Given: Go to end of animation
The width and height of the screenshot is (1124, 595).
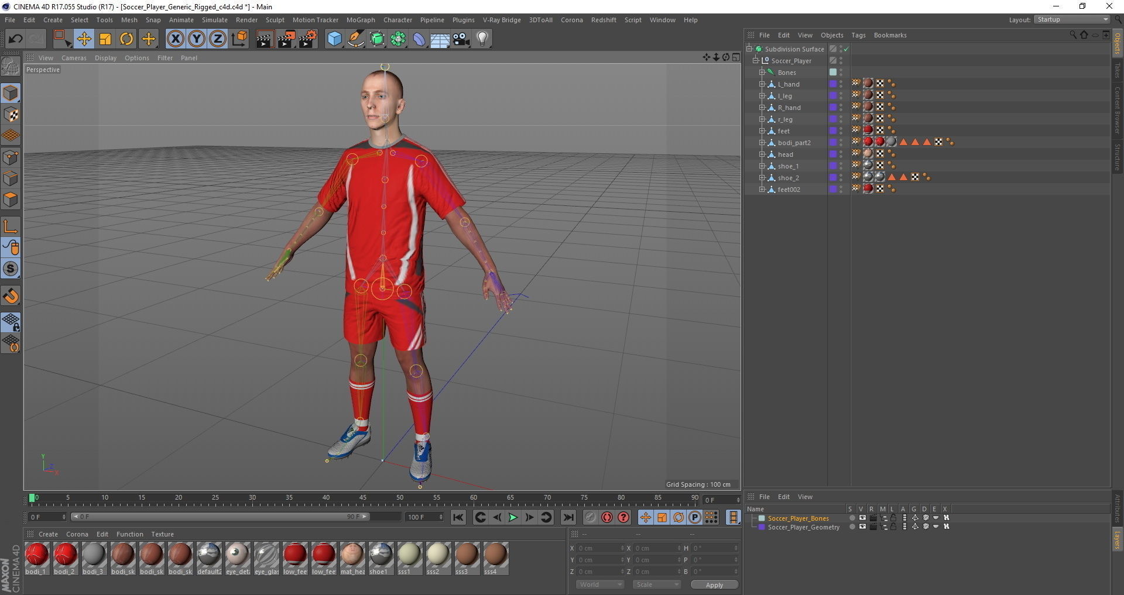Looking at the screenshot, I should tap(568, 517).
